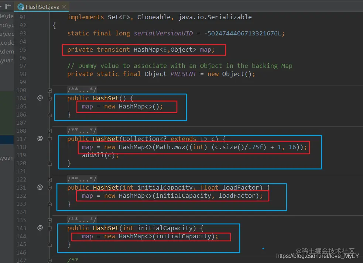Screen dimensions: 363x263
Task: Click the @ gutter icon on line 131
Action: click(40, 187)
